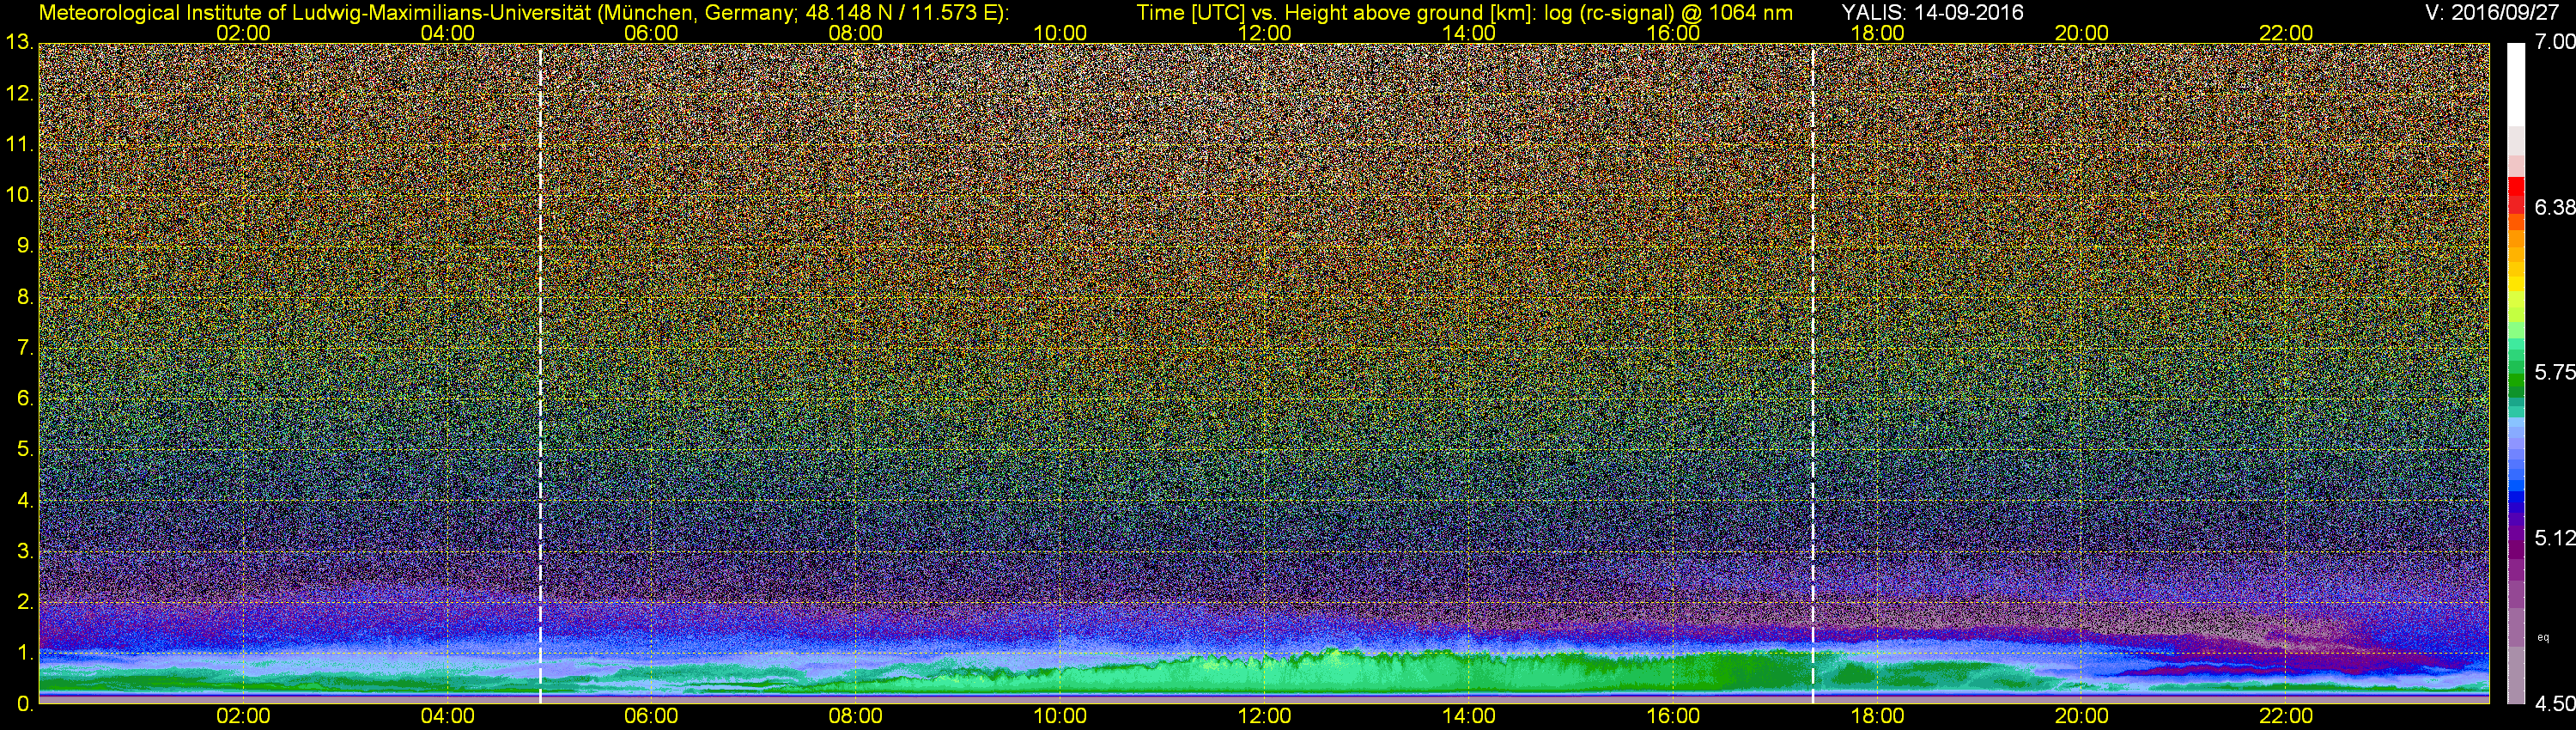Select 06:00 on the bottom time axis
The width and height of the screenshot is (2576, 730).
[x=651, y=717]
